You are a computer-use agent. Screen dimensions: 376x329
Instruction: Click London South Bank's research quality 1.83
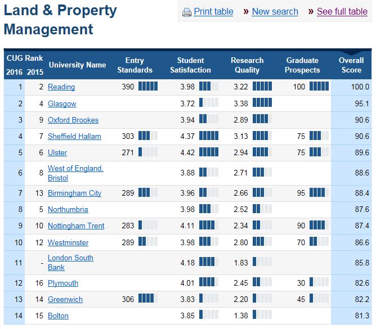[241, 263]
